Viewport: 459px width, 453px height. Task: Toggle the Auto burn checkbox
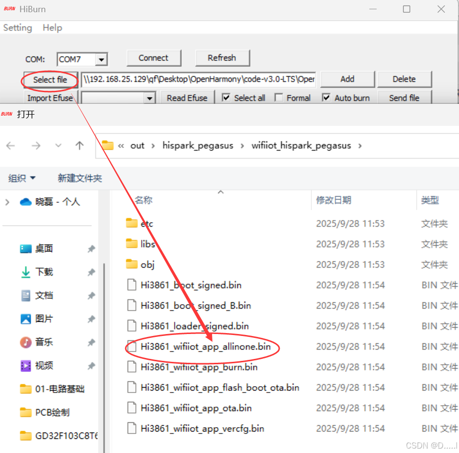coord(326,98)
